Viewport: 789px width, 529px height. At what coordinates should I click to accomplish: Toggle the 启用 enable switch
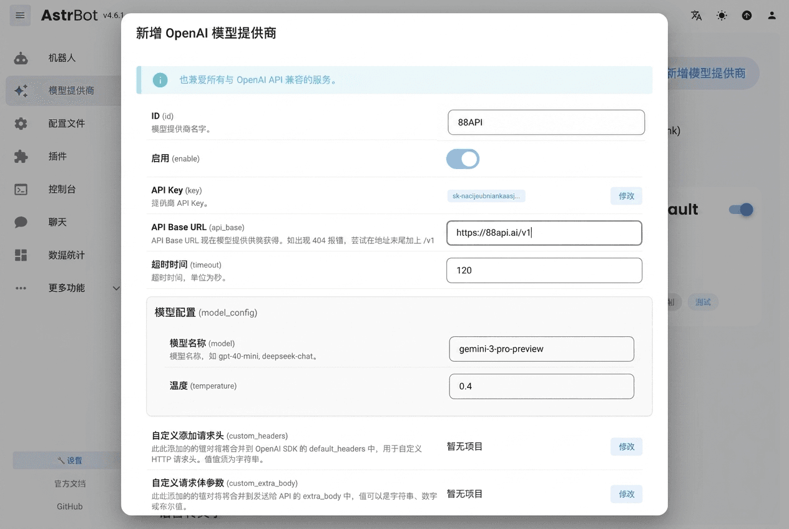coord(463,159)
